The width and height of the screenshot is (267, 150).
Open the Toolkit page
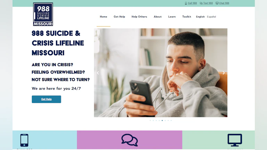[186, 17]
